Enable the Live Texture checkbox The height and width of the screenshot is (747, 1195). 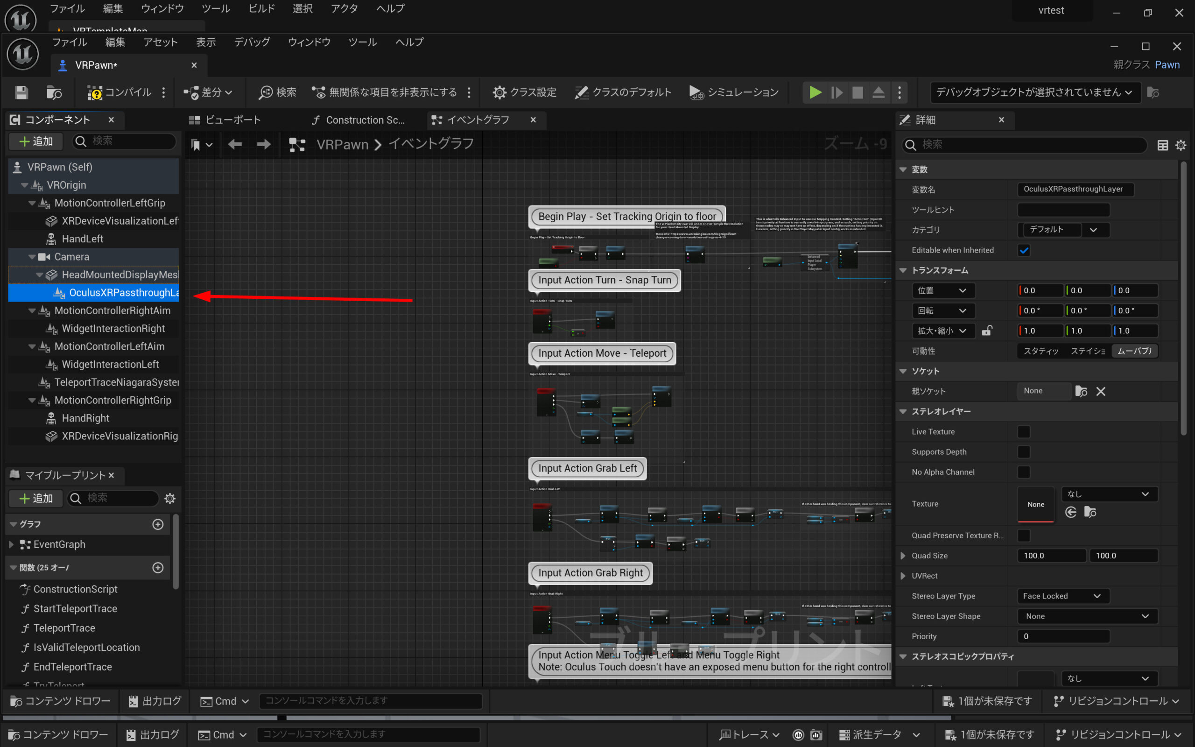click(x=1024, y=432)
